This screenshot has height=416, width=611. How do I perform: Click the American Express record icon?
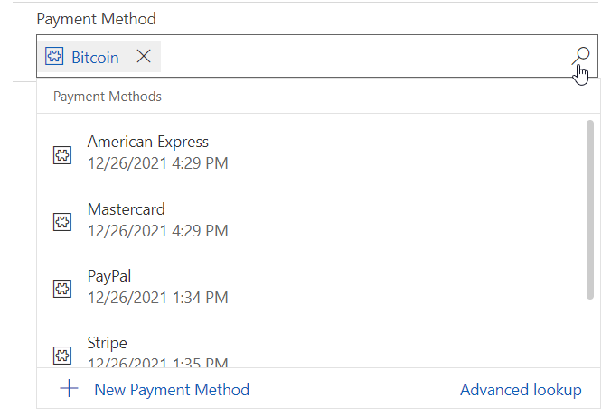[62, 155]
